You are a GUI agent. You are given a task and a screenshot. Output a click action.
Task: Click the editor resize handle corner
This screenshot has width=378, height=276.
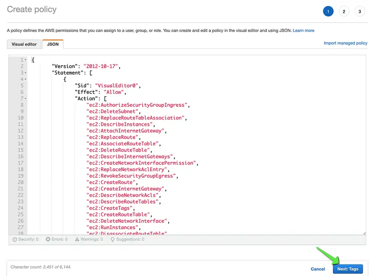[364, 233]
